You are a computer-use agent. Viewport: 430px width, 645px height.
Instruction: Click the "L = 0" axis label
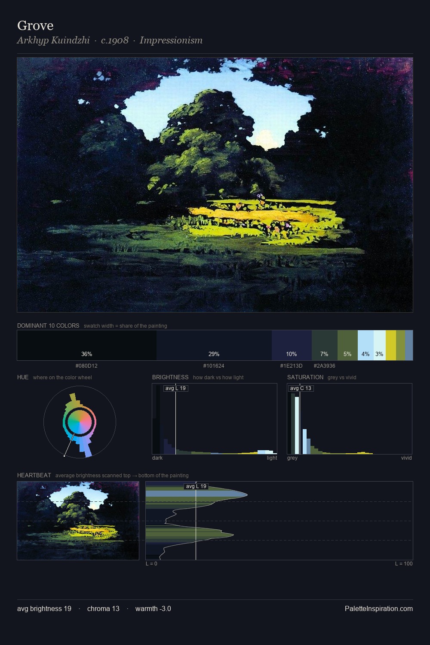(151, 563)
